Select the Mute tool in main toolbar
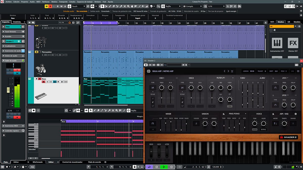 click(x=125, y=6)
